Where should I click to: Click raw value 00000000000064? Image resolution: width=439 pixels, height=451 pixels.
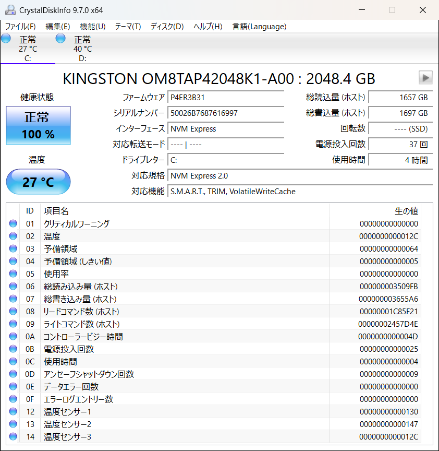click(x=389, y=249)
